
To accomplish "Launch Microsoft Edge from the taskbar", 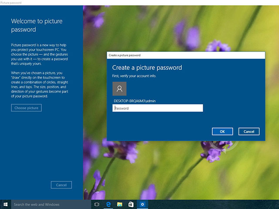I will pos(108,204).
